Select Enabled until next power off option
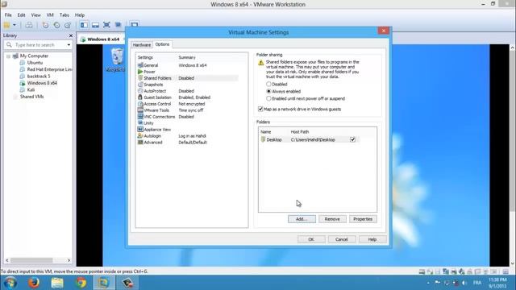 [268, 98]
